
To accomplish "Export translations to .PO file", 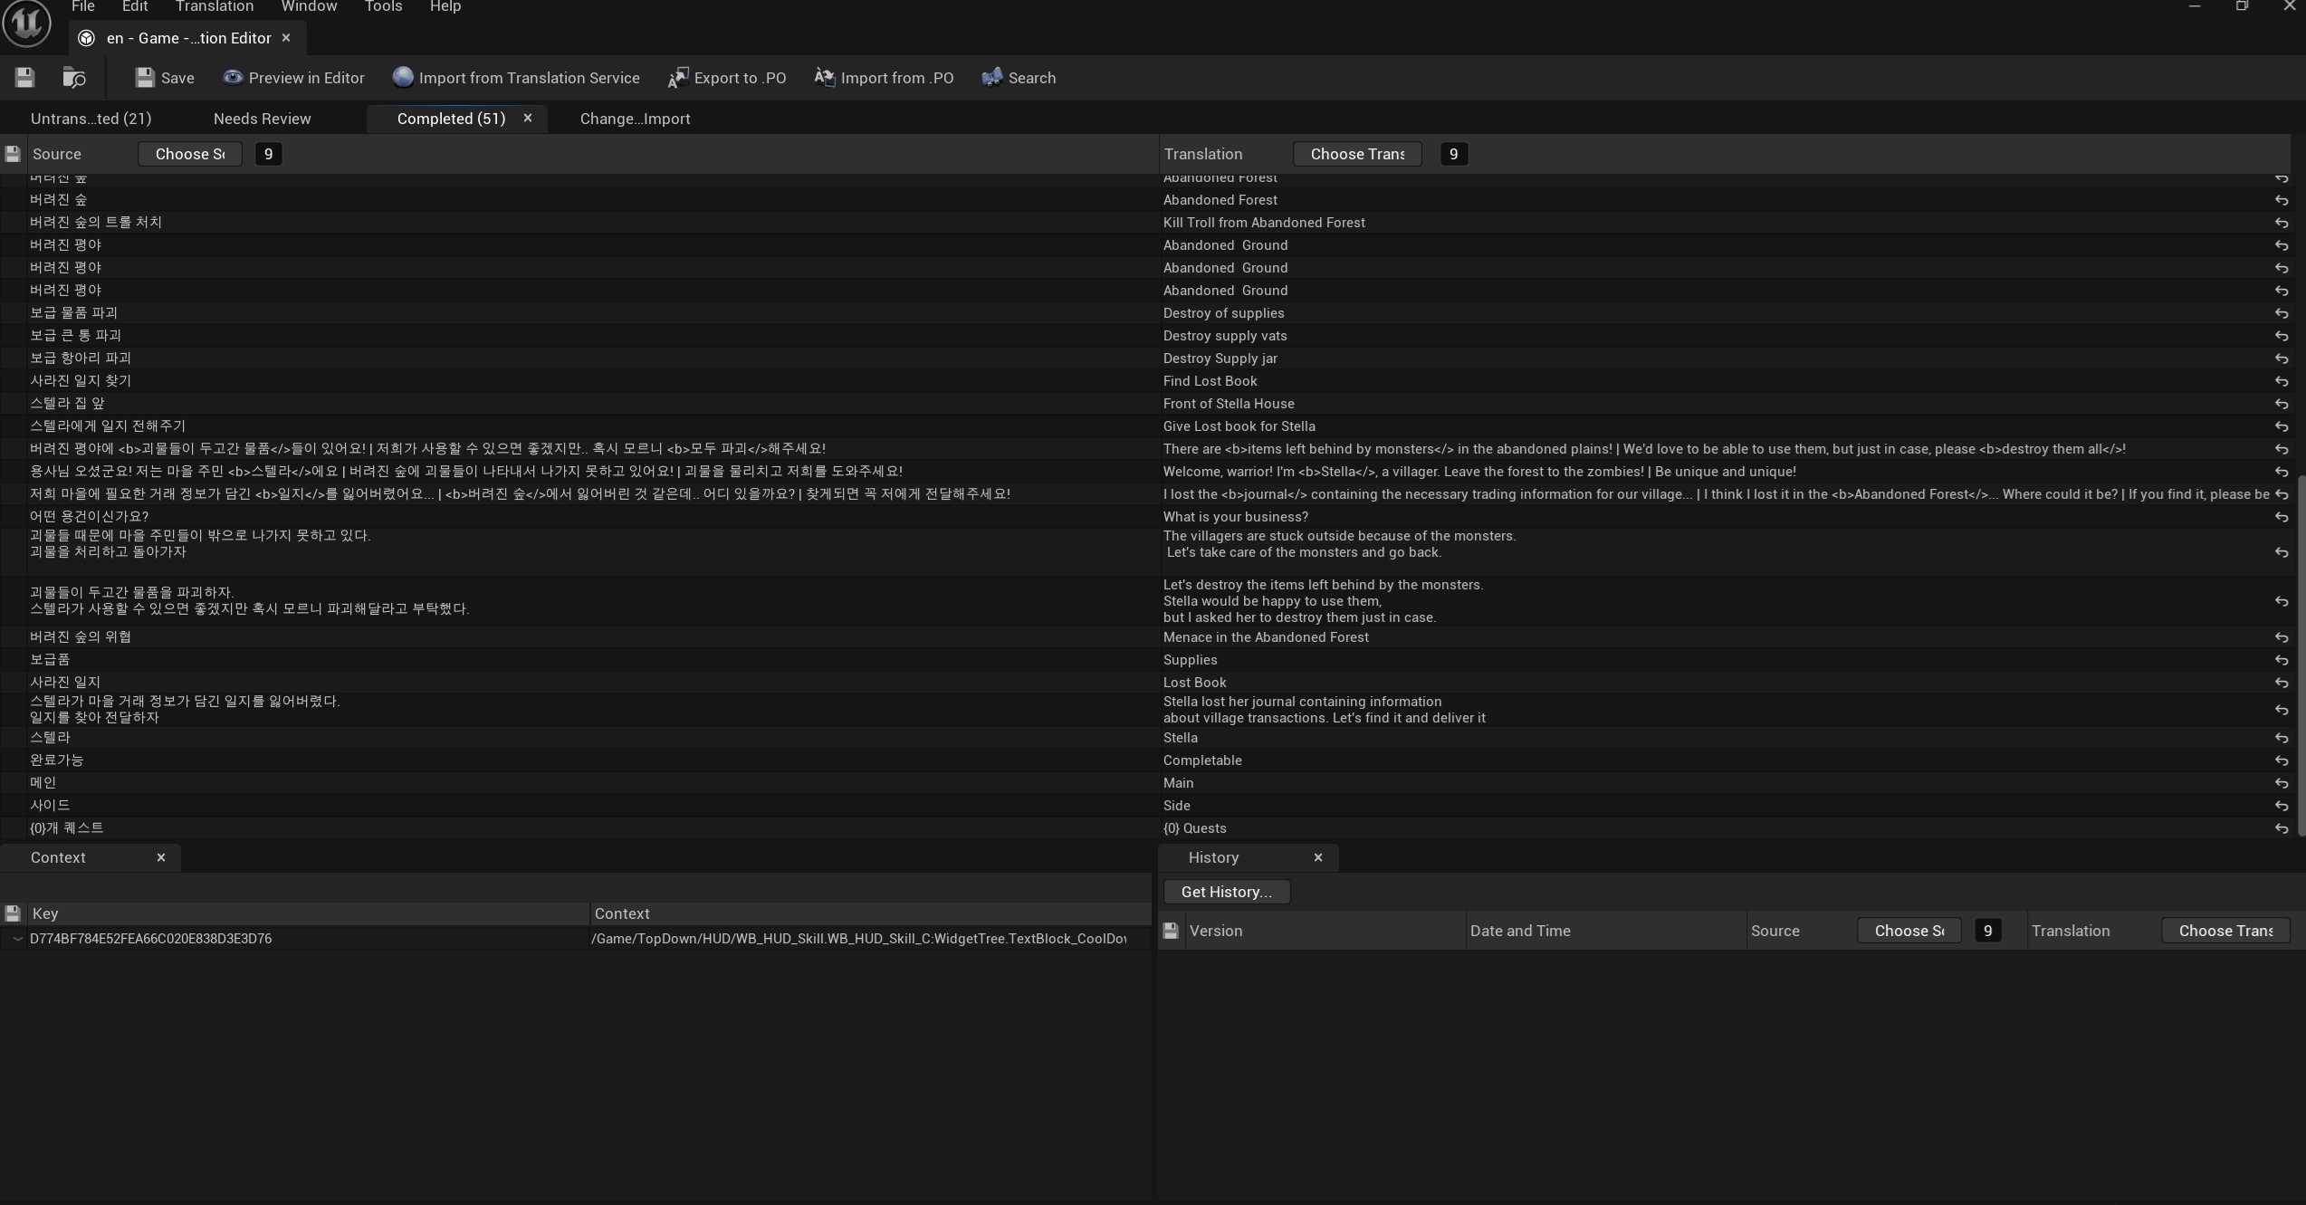I will (x=727, y=78).
